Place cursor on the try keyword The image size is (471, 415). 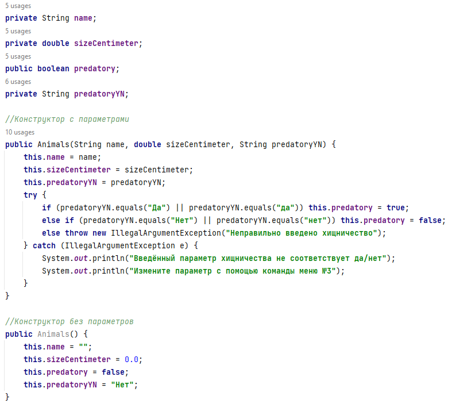[x=30, y=195]
